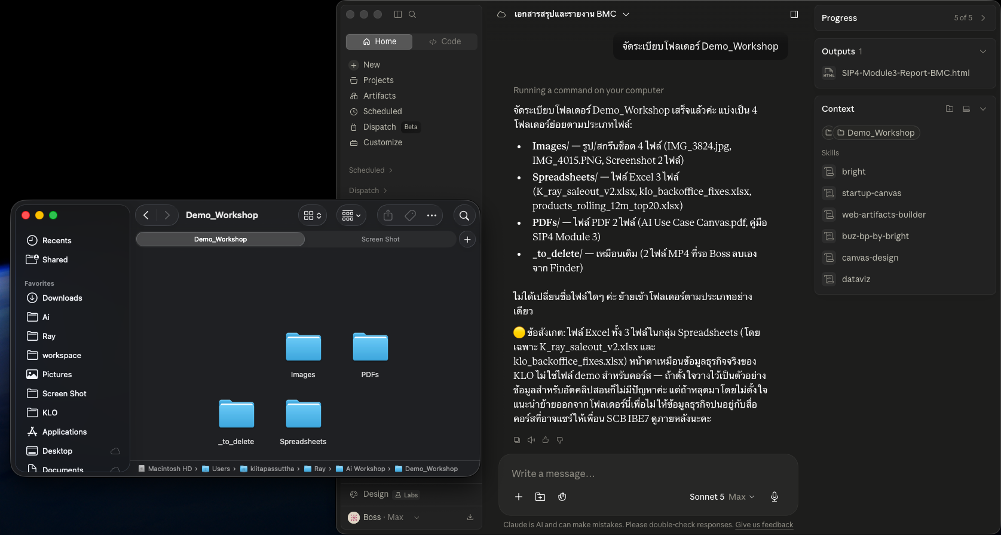Switch to the Code tab
Screen dimensions: 1001x535
(x=445, y=41)
